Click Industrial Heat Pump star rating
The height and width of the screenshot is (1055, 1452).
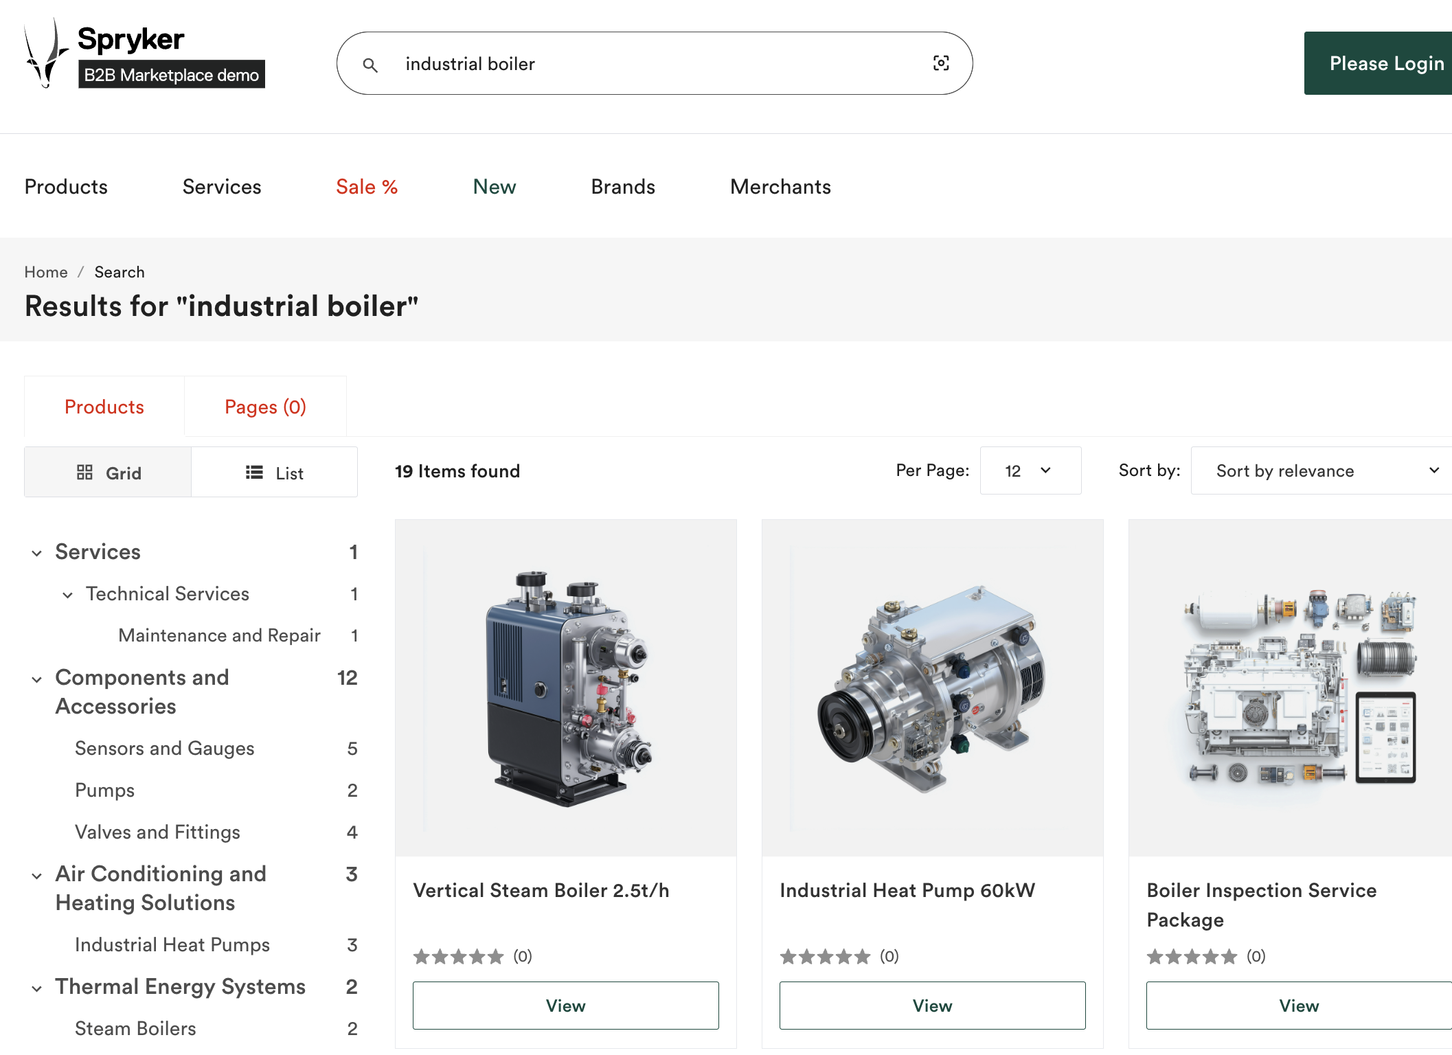point(825,956)
